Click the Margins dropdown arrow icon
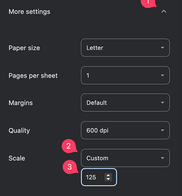Viewport: 182px width, 196px height. (x=162, y=103)
